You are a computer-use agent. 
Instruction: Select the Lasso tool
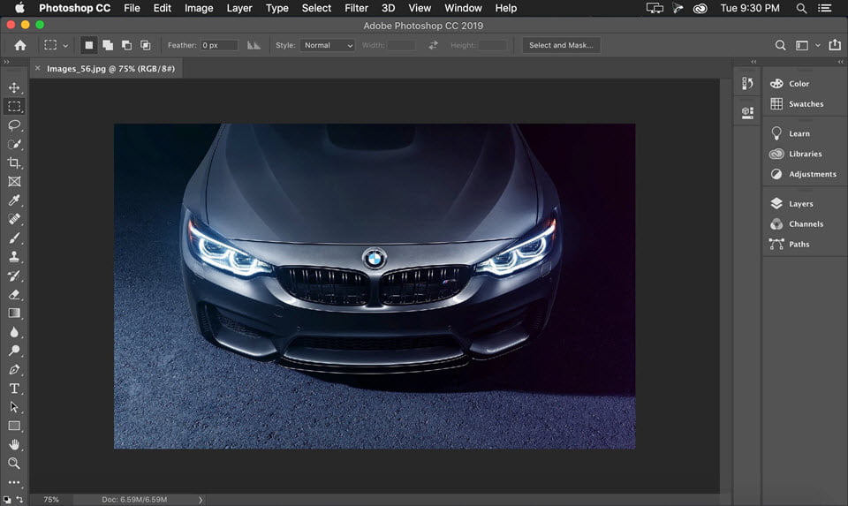click(x=14, y=125)
